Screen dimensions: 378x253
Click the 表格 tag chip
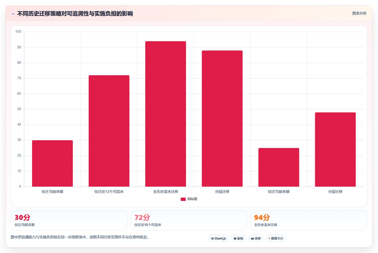238,238
